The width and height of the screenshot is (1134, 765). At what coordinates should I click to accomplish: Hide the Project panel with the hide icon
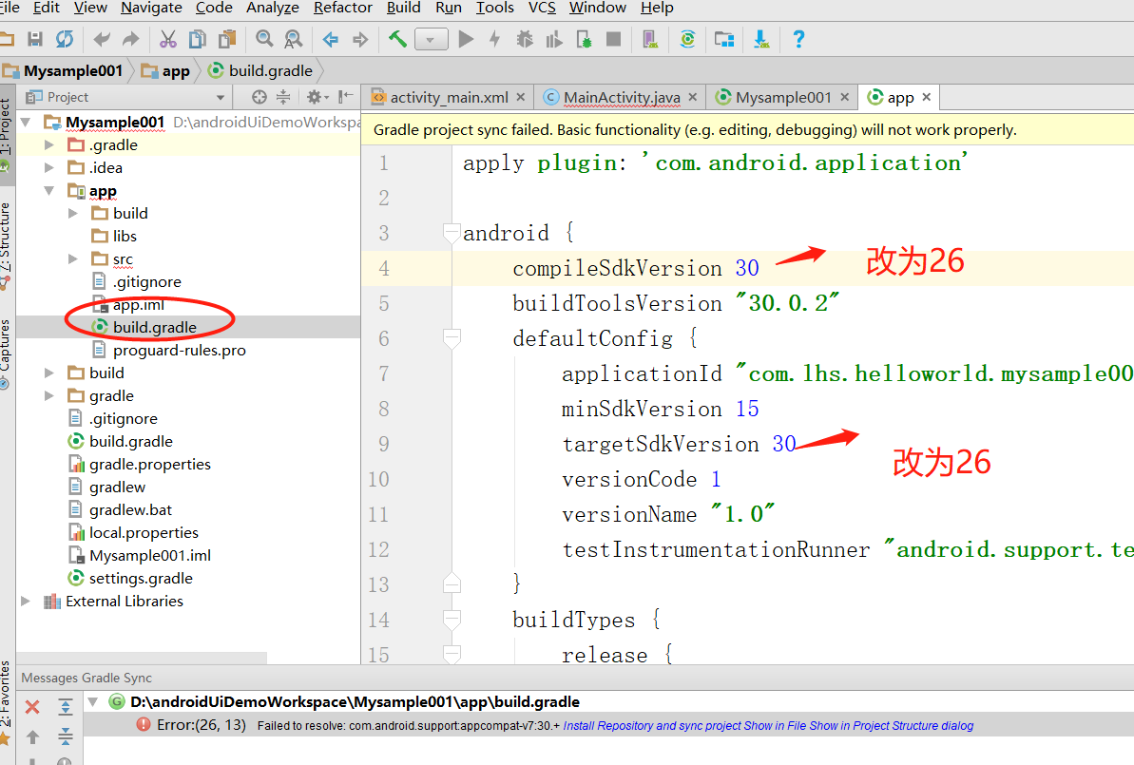click(x=346, y=97)
